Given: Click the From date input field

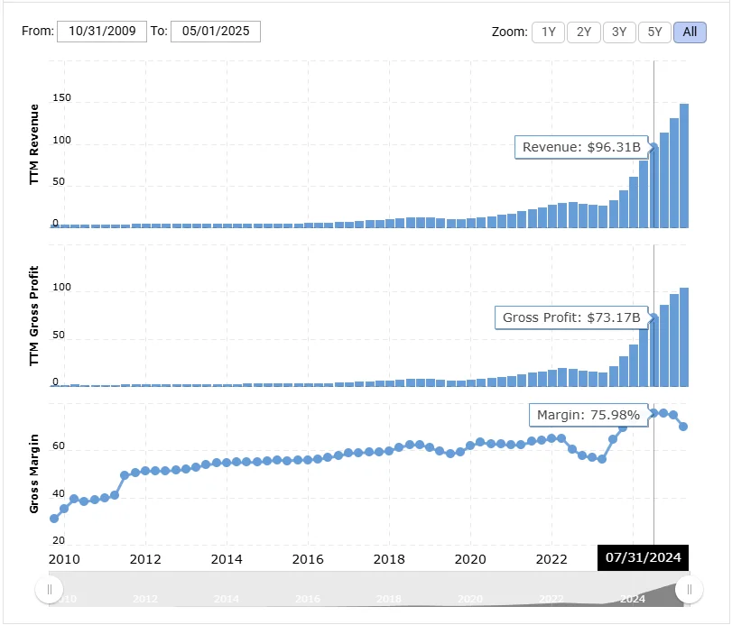Looking at the screenshot, I should 101,32.
